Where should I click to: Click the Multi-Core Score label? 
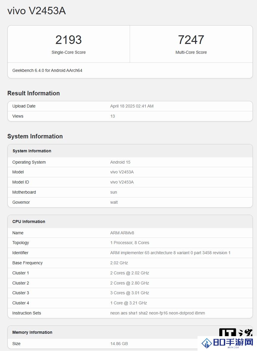191,52
